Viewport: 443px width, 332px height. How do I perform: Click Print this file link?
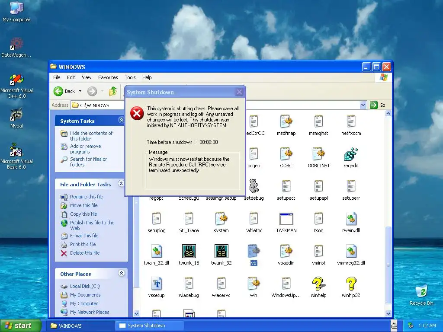[x=83, y=244]
